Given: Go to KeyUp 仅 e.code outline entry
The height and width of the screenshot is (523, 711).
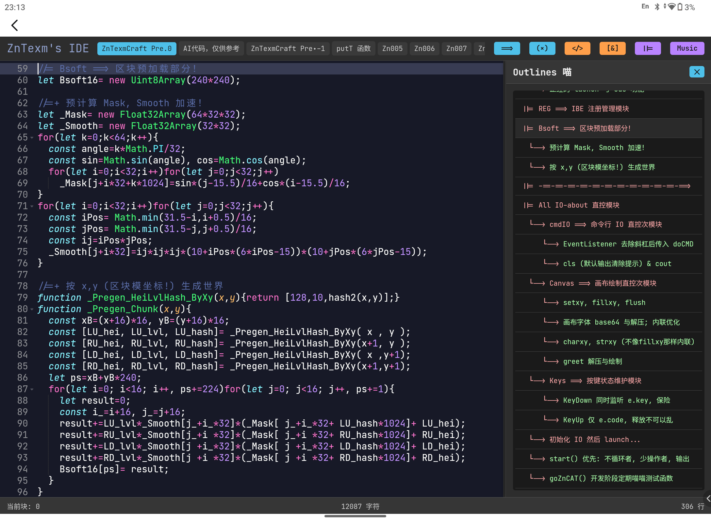Looking at the screenshot, I should tap(608, 420).
